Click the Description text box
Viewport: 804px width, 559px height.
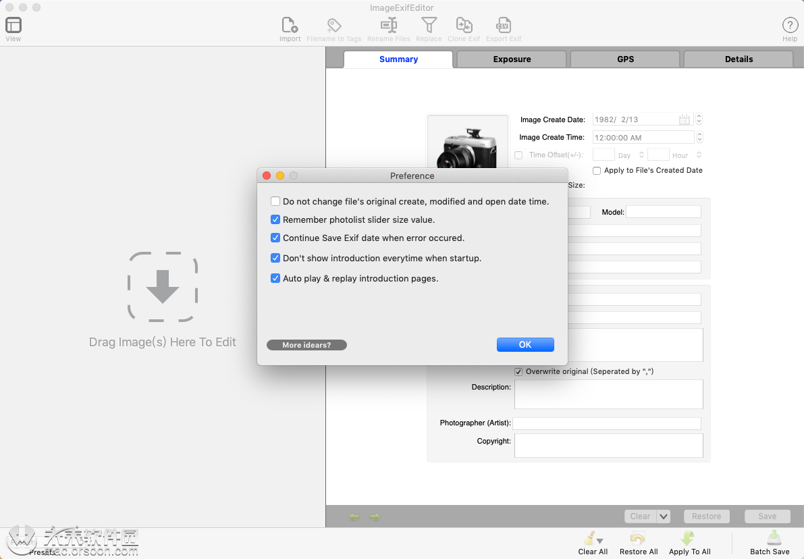coord(609,394)
